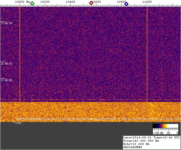Click the -100 dB scale label
Viewport: 181px width, 150px height.
[x=157, y=133]
